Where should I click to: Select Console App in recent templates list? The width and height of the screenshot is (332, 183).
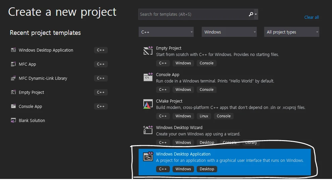(30, 107)
